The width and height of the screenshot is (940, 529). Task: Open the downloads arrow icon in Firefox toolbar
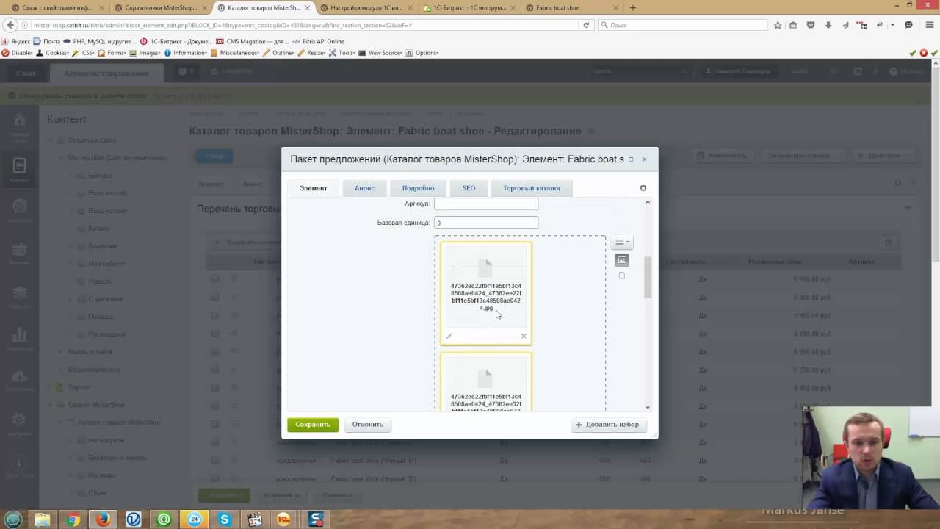[828, 25]
